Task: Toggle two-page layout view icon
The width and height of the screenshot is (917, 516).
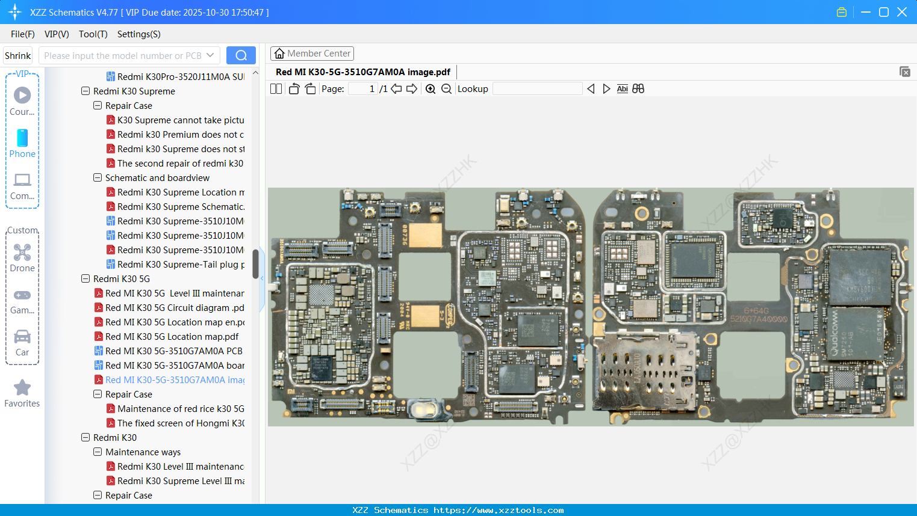Action: pyautogui.click(x=276, y=89)
